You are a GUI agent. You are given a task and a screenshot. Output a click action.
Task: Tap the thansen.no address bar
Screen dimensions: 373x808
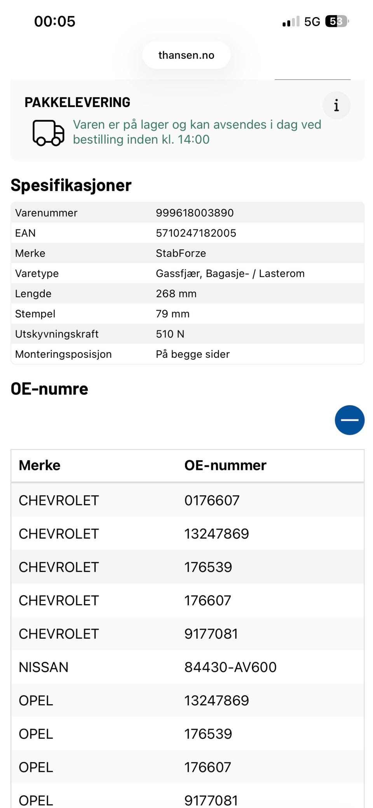tap(186, 55)
